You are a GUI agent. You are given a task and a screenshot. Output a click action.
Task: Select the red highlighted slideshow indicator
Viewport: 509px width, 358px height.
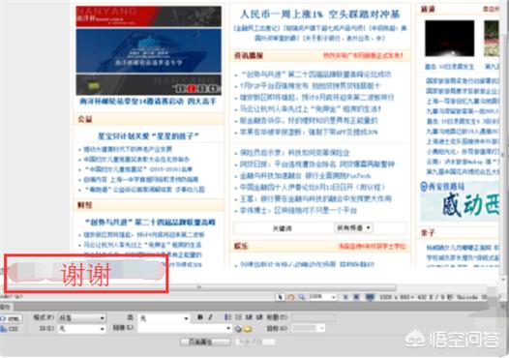(192, 88)
